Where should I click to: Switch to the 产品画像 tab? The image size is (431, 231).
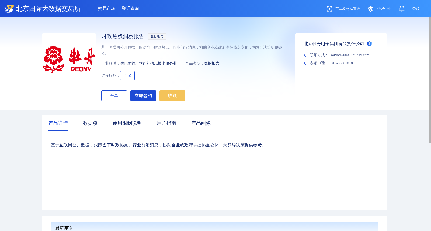tap(201, 123)
